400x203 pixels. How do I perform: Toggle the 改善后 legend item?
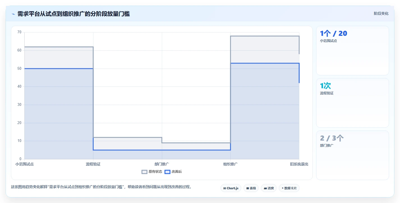point(173,172)
